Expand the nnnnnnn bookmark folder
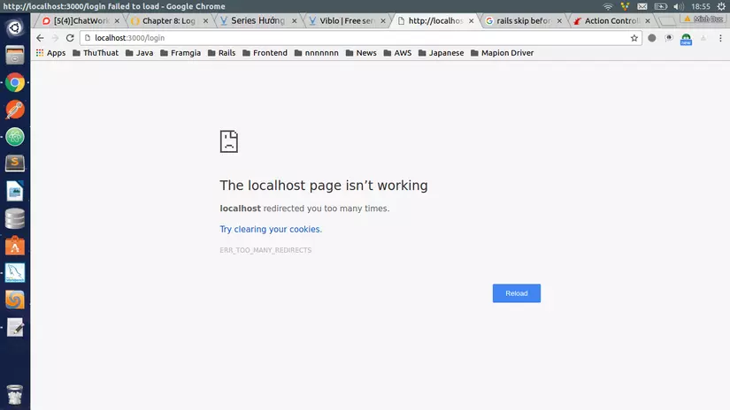Image resolution: width=730 pixels, height=410 pixels. (317, 53)
